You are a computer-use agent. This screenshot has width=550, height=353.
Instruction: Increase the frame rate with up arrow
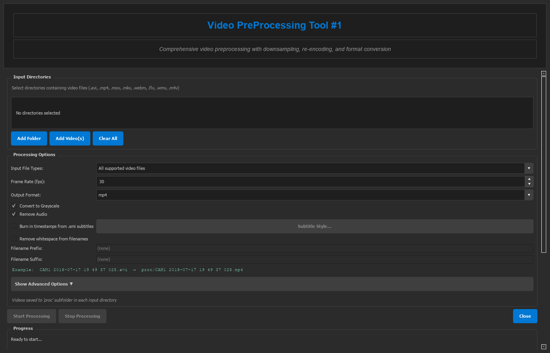pos(529,179)
